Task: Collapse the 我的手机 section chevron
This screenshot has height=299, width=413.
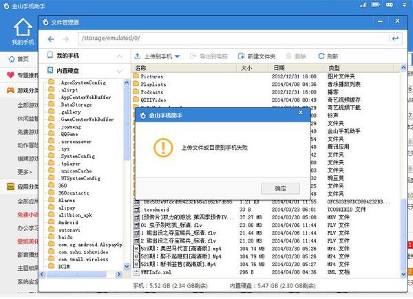Action: click(x=119, y=56)
